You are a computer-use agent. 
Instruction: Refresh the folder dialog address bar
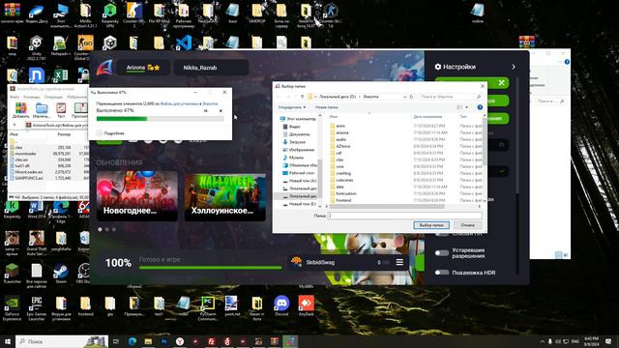[411, 97]
